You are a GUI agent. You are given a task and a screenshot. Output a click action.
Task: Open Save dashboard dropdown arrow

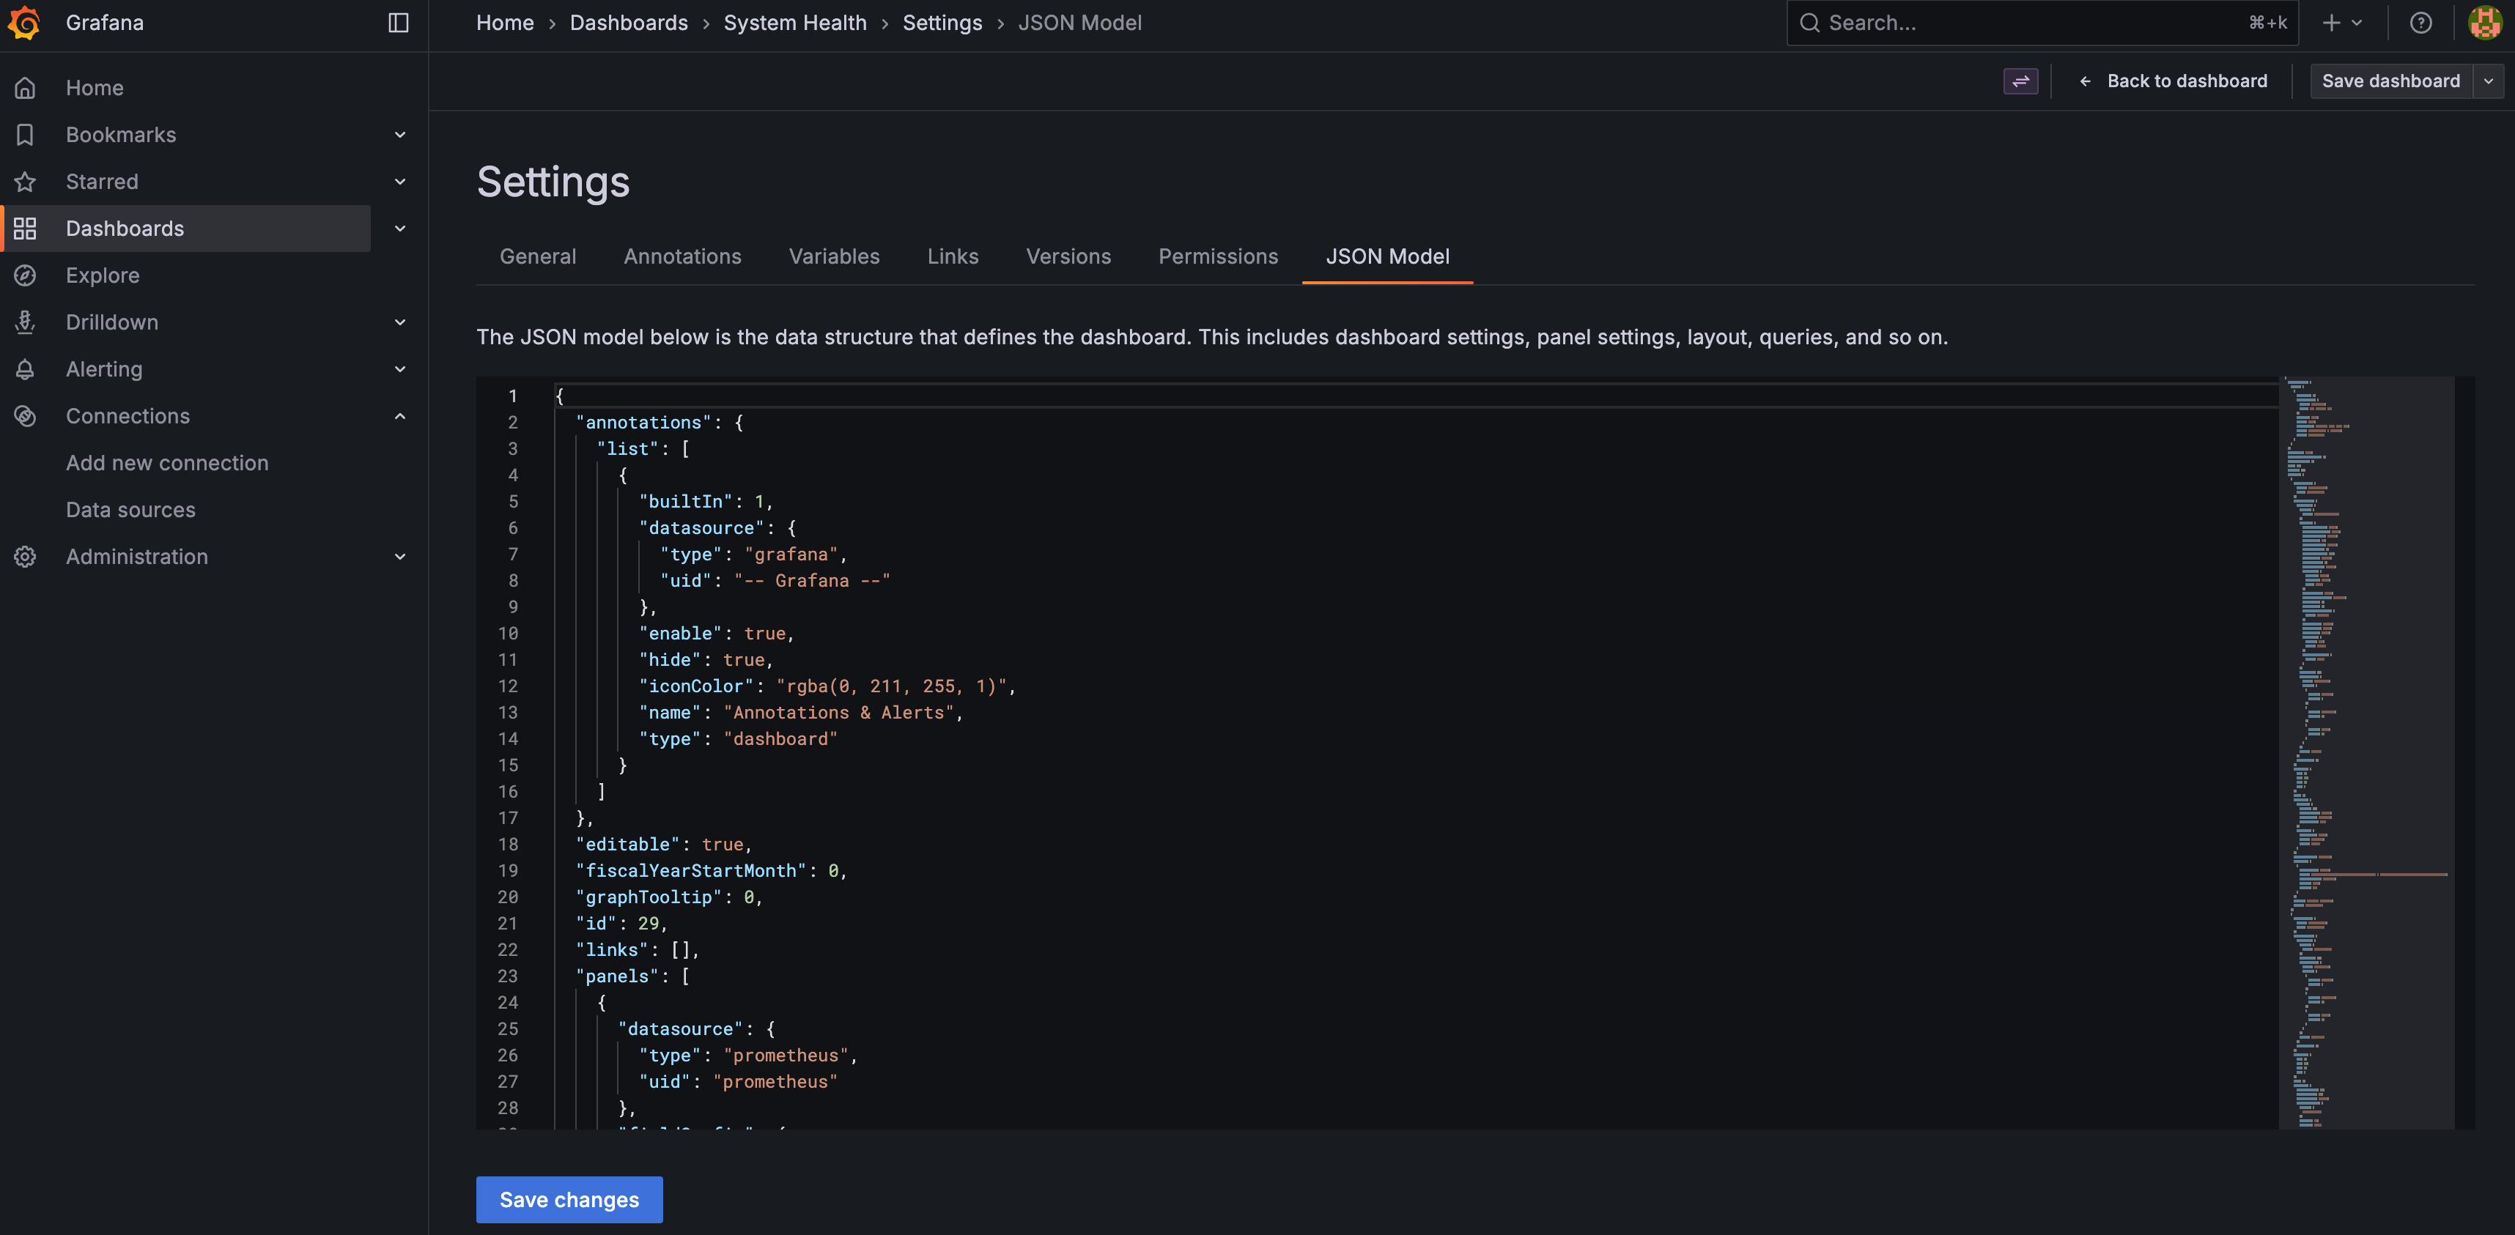tap(2489, 81)
